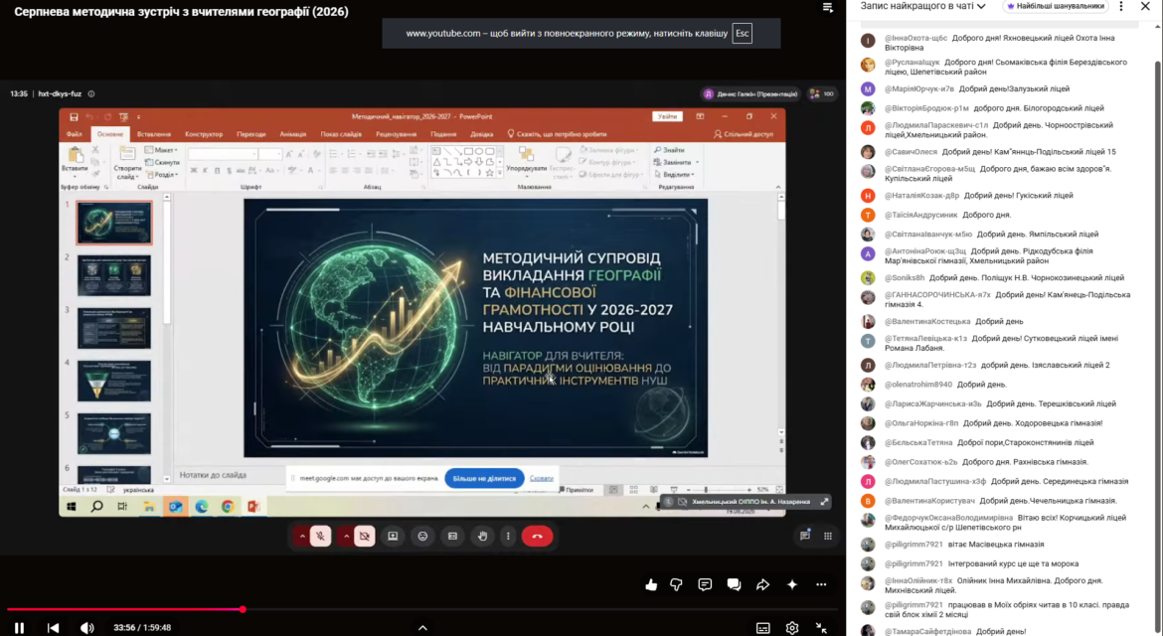Exit full screen mode icon

click(821, 628)
